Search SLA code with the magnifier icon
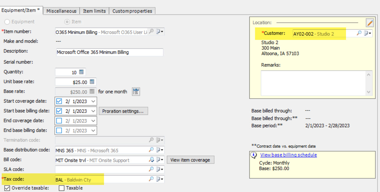The image size is (380, 192). (x=151, y=169)
